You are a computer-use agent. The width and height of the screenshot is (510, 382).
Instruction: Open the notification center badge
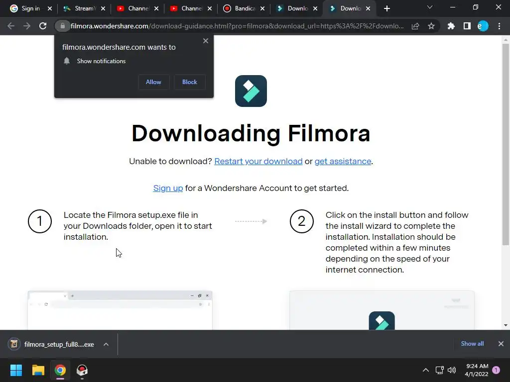[496, 370]
